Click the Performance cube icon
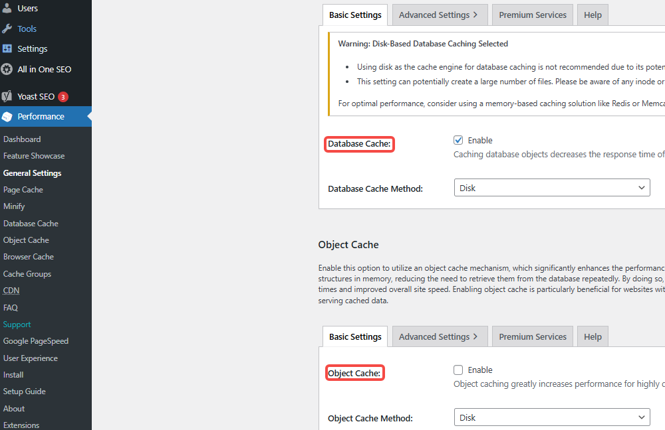 tap(7, 116)
